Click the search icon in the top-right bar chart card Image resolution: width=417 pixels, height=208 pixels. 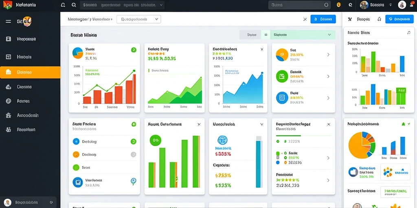tap(408, 32)
